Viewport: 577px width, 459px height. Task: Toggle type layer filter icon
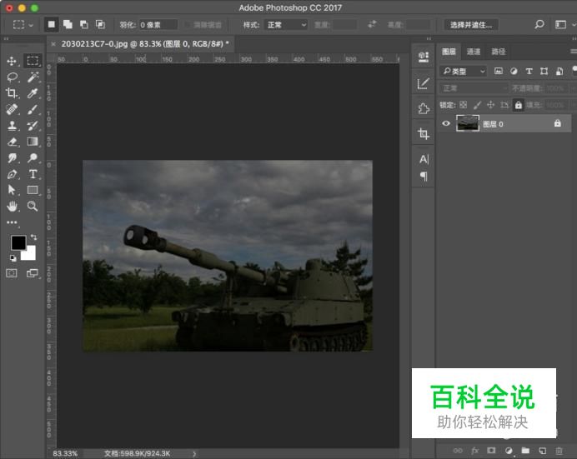529,71
